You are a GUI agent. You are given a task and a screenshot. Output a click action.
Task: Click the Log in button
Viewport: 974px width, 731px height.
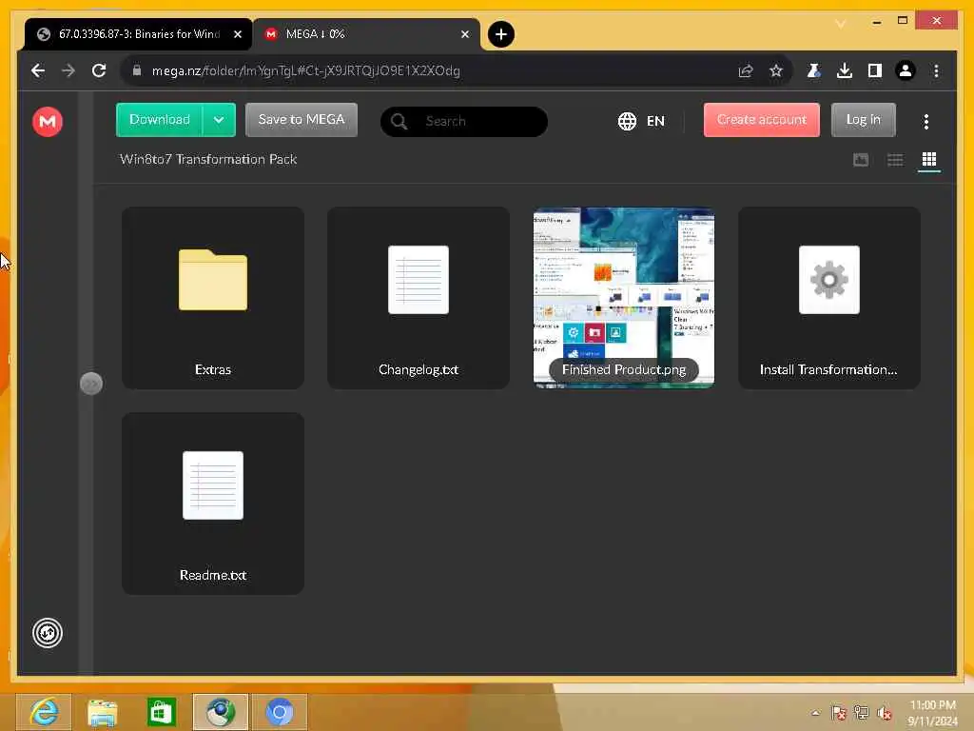click(864, 119)
